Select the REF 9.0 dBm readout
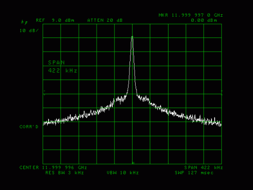253x190 pixels. click(x=55, y=20)
